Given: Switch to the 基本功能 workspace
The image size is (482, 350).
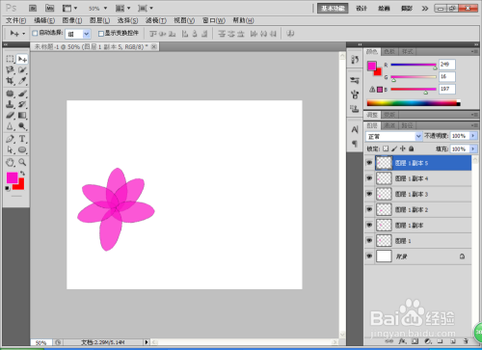Looking at the screenshot, I should coord(333,9).
